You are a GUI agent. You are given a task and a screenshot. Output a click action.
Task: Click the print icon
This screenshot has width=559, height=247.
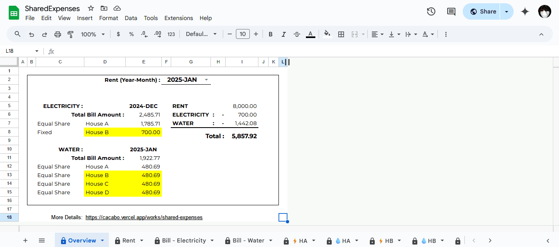pyautogui.click(x=58, y=34)
